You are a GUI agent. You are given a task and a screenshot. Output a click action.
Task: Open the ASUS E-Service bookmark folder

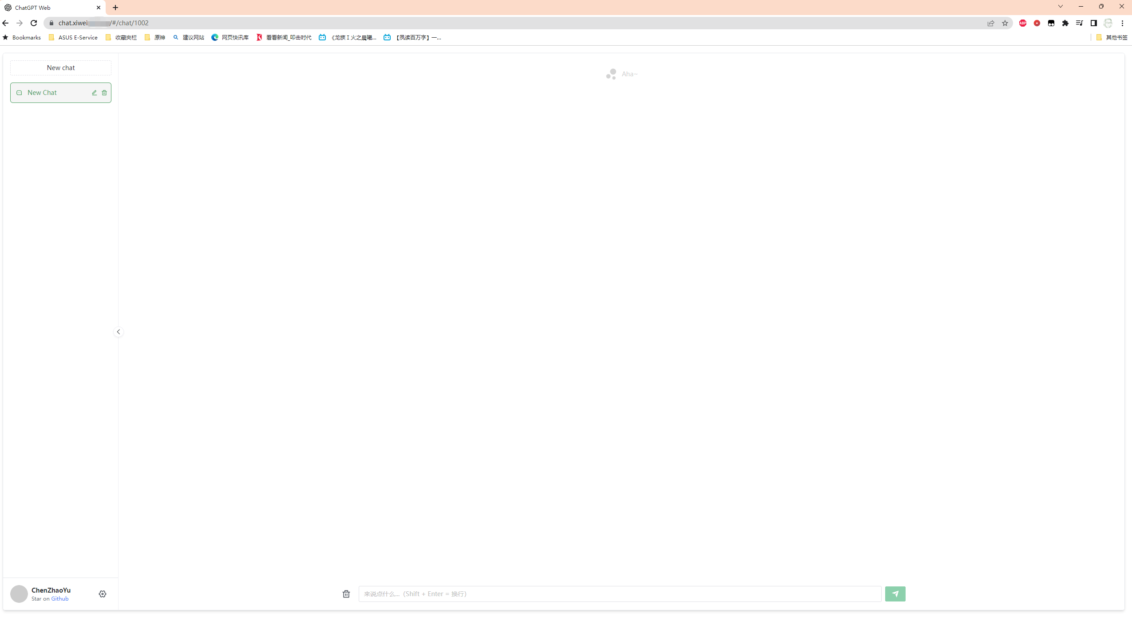click(73, 38)
